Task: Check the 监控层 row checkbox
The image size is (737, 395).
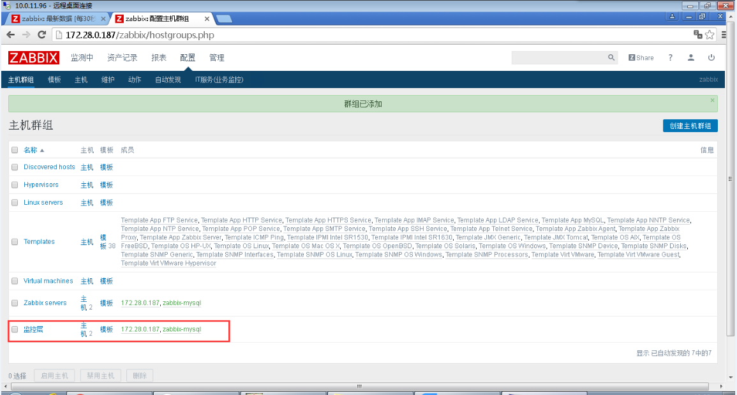Action: tap(15, 329)
